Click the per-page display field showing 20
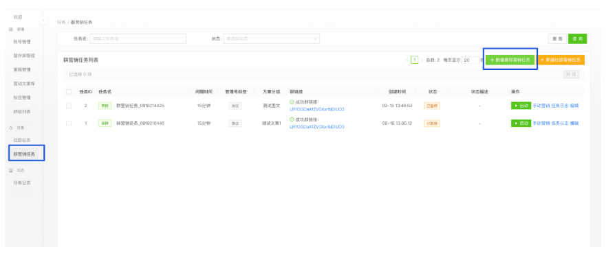Viewport: 615px width, 258px height. [x=470, y=60]
